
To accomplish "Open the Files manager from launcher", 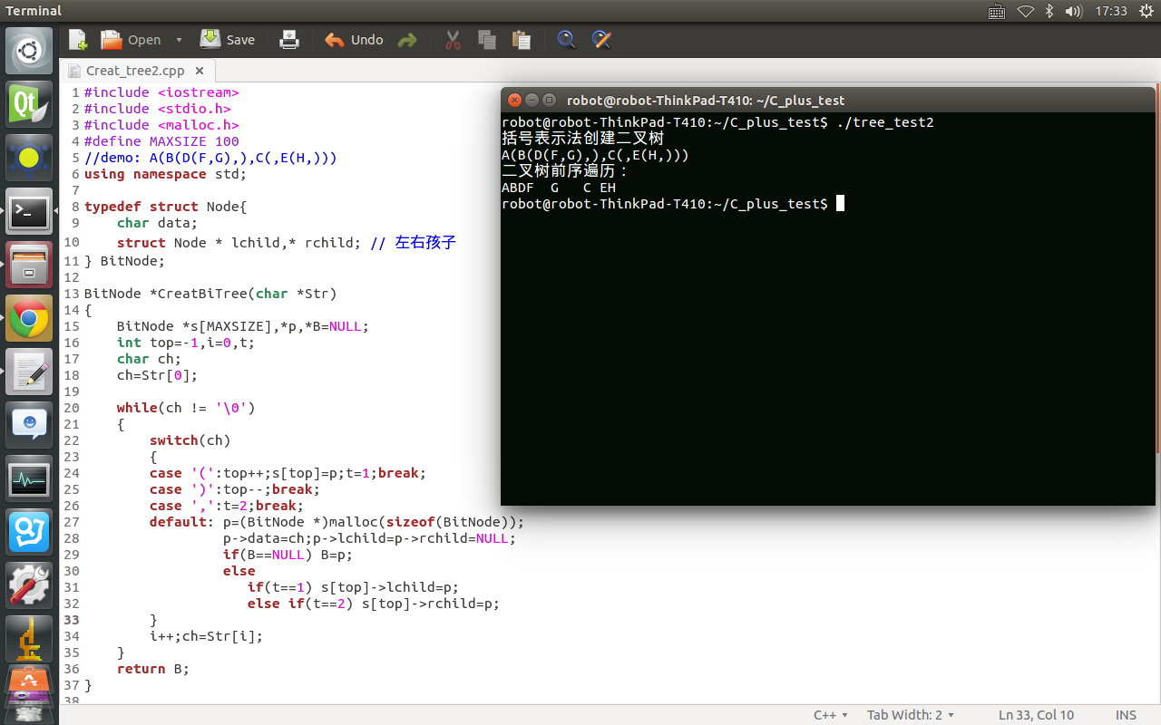I will 29,265.
